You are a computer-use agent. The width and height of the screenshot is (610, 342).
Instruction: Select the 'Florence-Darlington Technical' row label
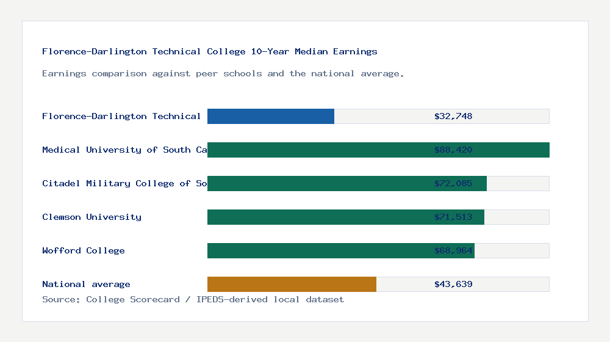pyautogui.click(x=121, y=116)
